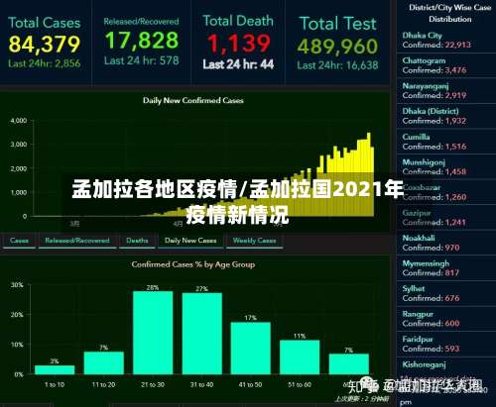This screenshot has width=496, height=407.
Task: Select the Rangpur district entry
Action: click(x=446, y=319)
